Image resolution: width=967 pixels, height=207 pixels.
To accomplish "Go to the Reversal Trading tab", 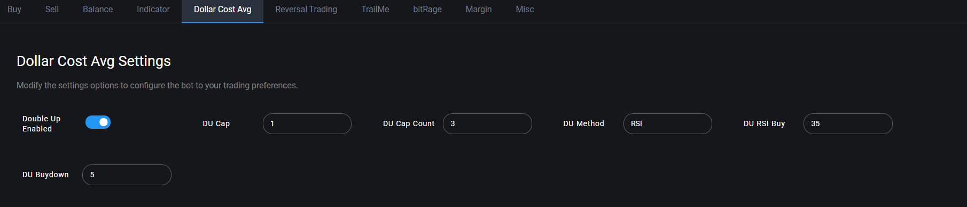I will pyautogui.click(x=306, y=10).
